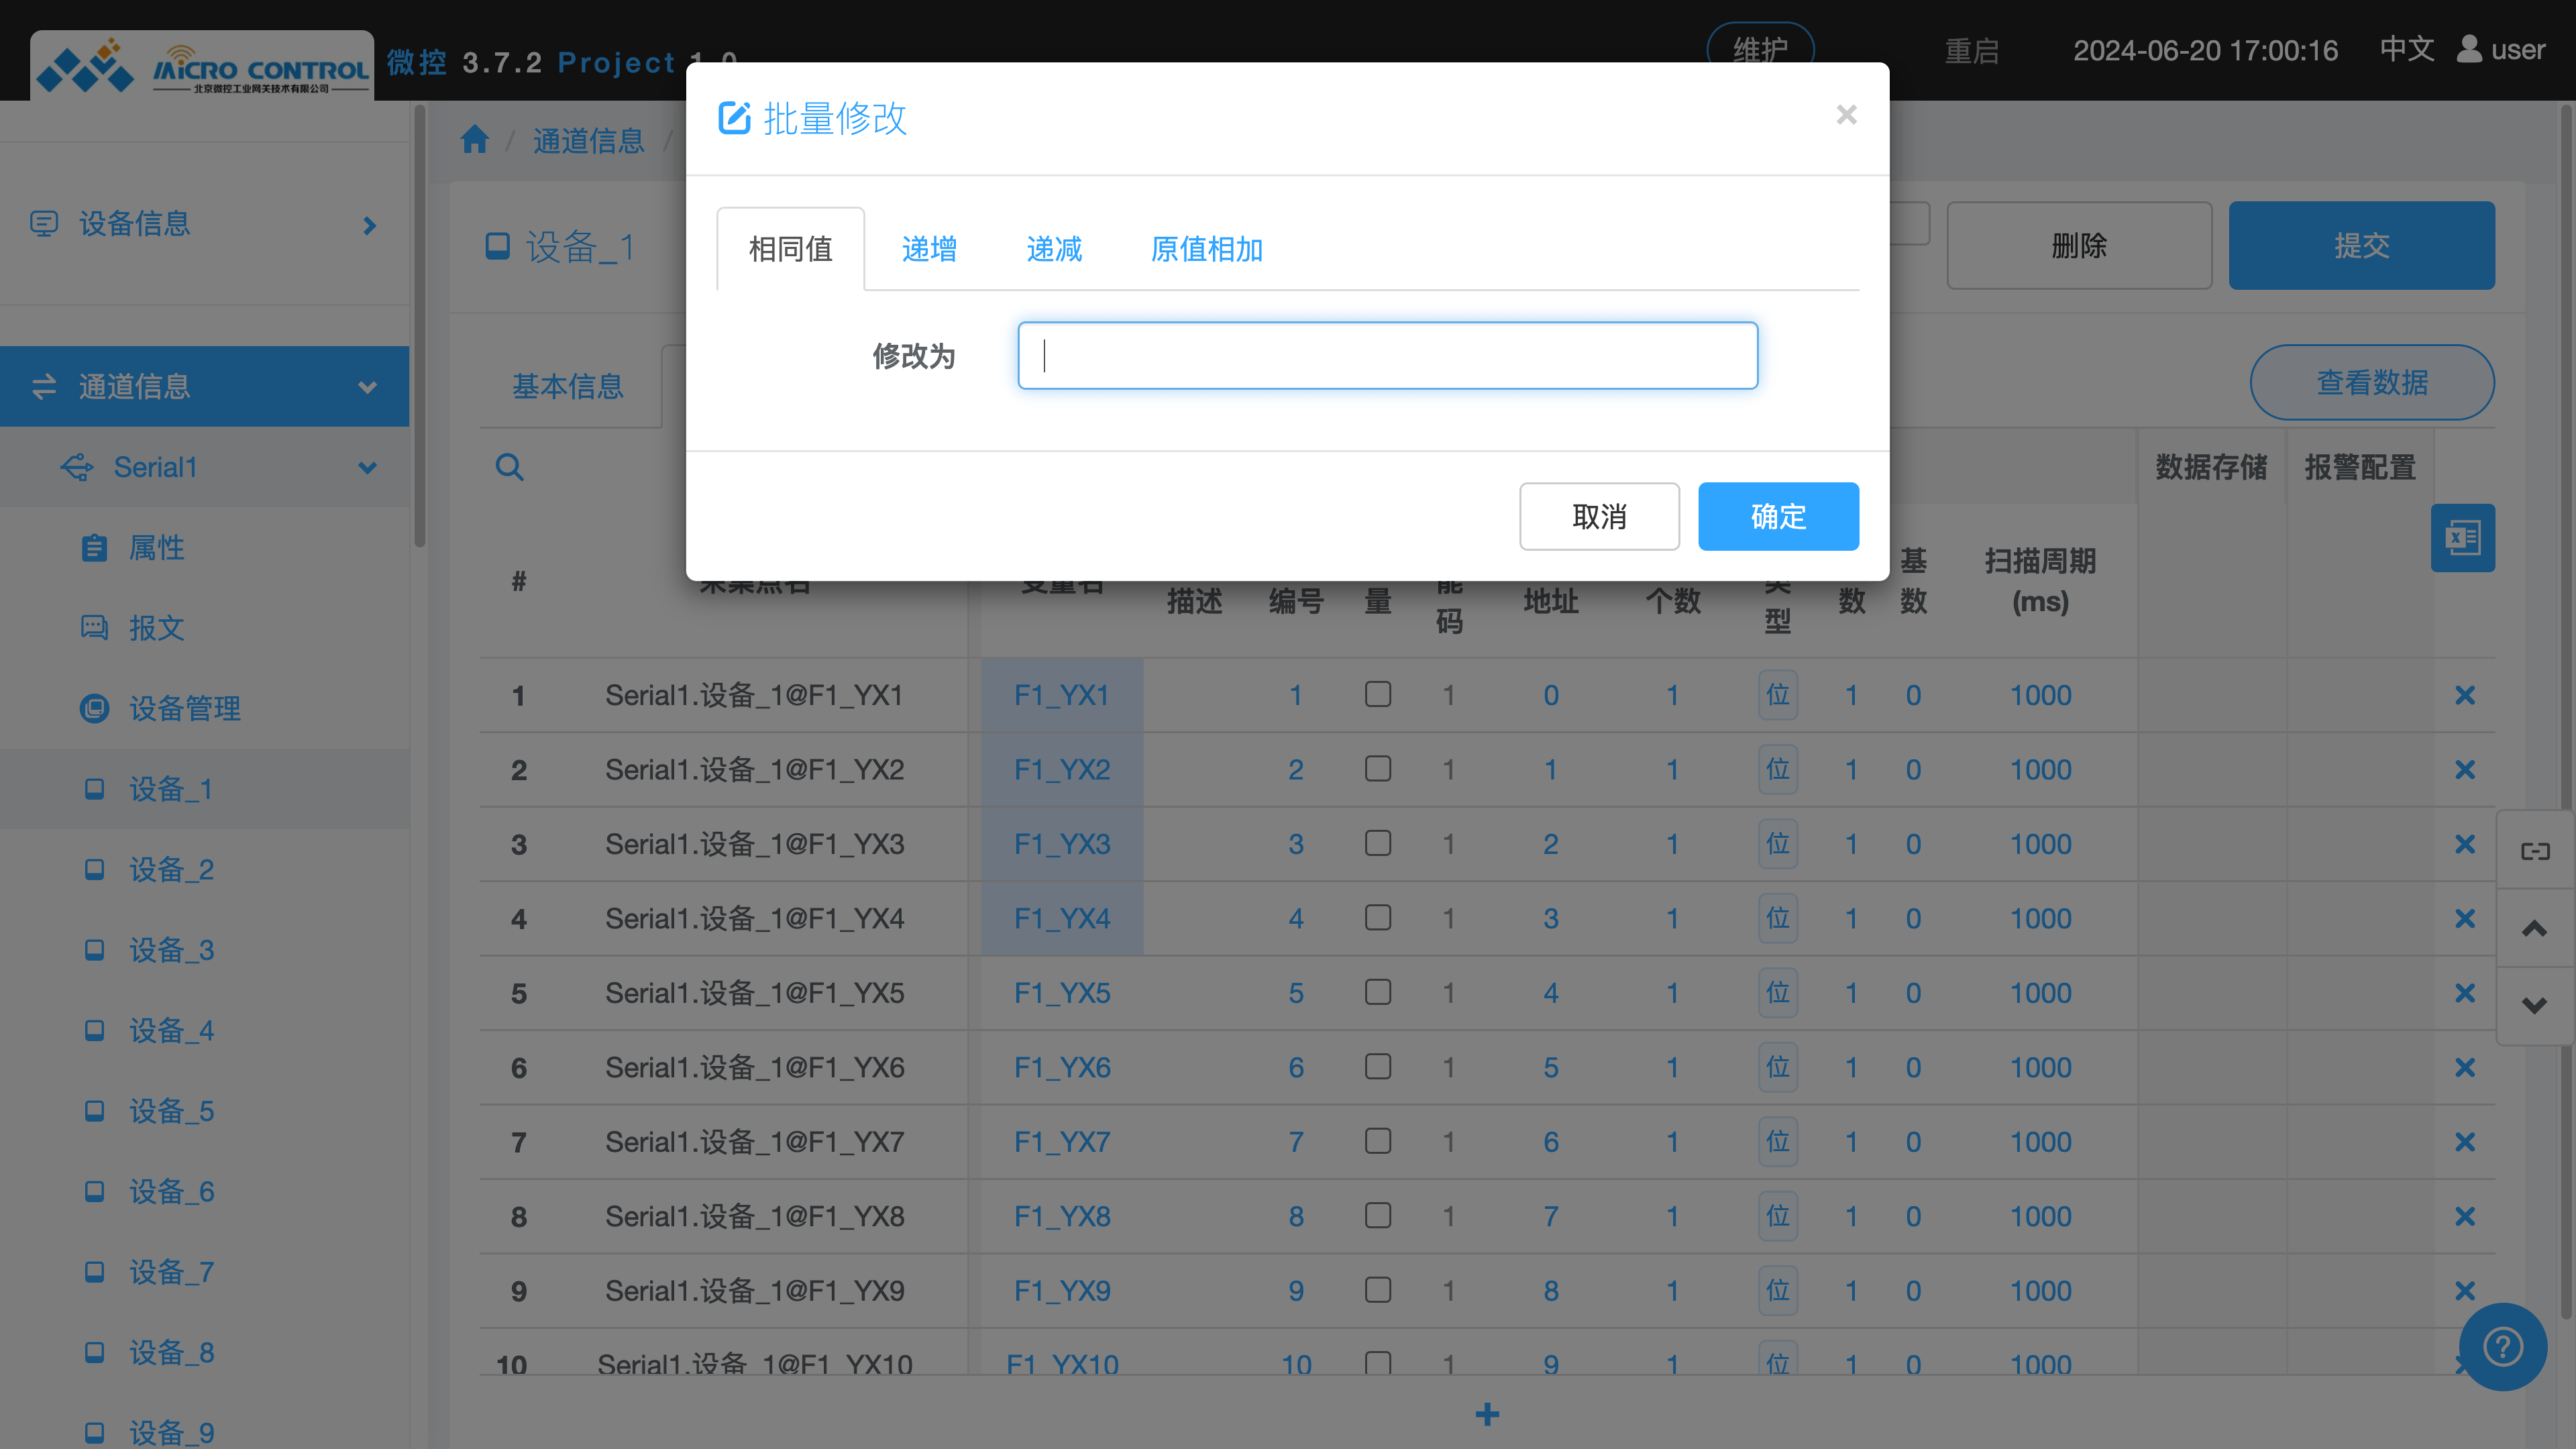Toggle the checkbox for the F1_YX8 row
Viewport: 2576px width, 1449px height.
(x=1378, y=1214)
